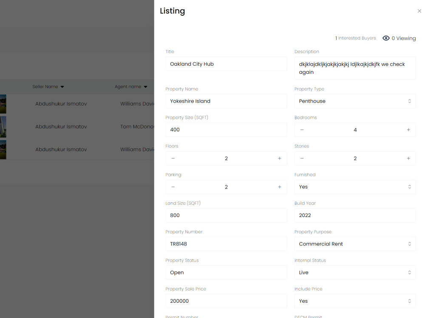Image resolution: width=425 pixels, height=318 pixels.
Task: Close the Listing panel with the X
Action: click(419, 11)
